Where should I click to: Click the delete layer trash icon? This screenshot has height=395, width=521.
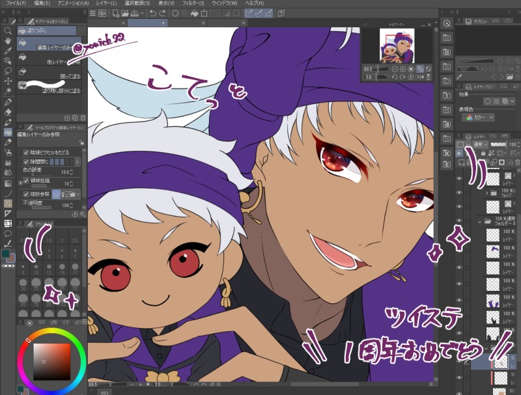point(518,162)
